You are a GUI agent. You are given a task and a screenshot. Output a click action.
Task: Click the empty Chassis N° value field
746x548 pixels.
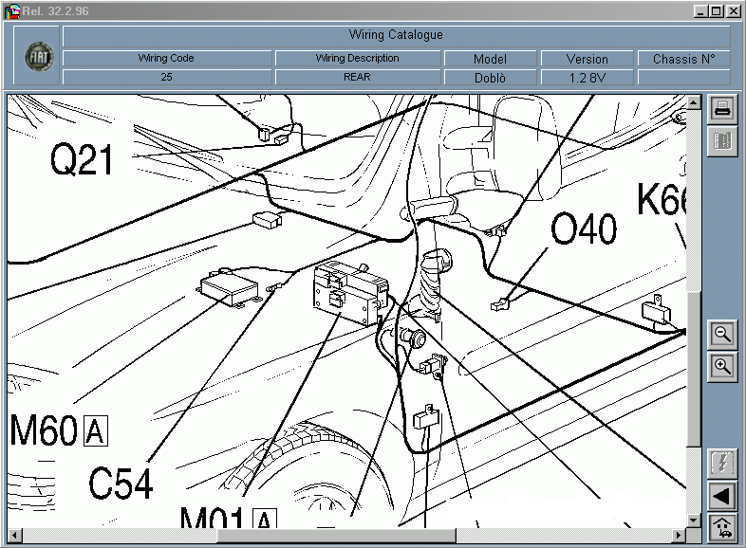pyautogui.click(x=683, y=78)
